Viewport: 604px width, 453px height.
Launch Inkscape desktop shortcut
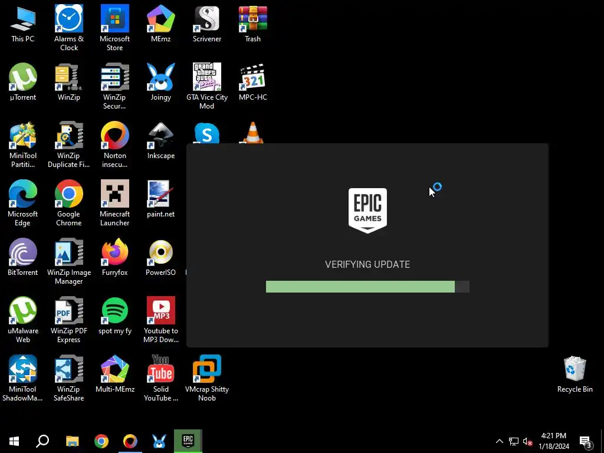[161, 140]
